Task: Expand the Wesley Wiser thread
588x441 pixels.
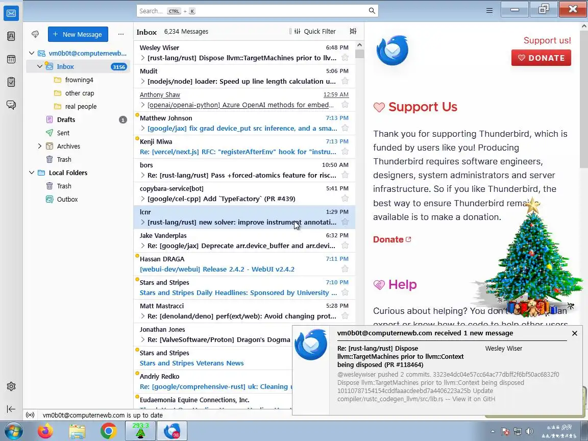Action: click(142, 58)
